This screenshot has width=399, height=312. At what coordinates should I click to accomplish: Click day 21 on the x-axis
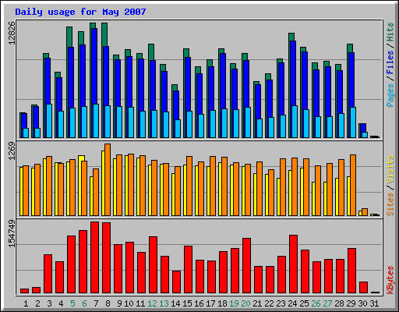coord(257,303)
